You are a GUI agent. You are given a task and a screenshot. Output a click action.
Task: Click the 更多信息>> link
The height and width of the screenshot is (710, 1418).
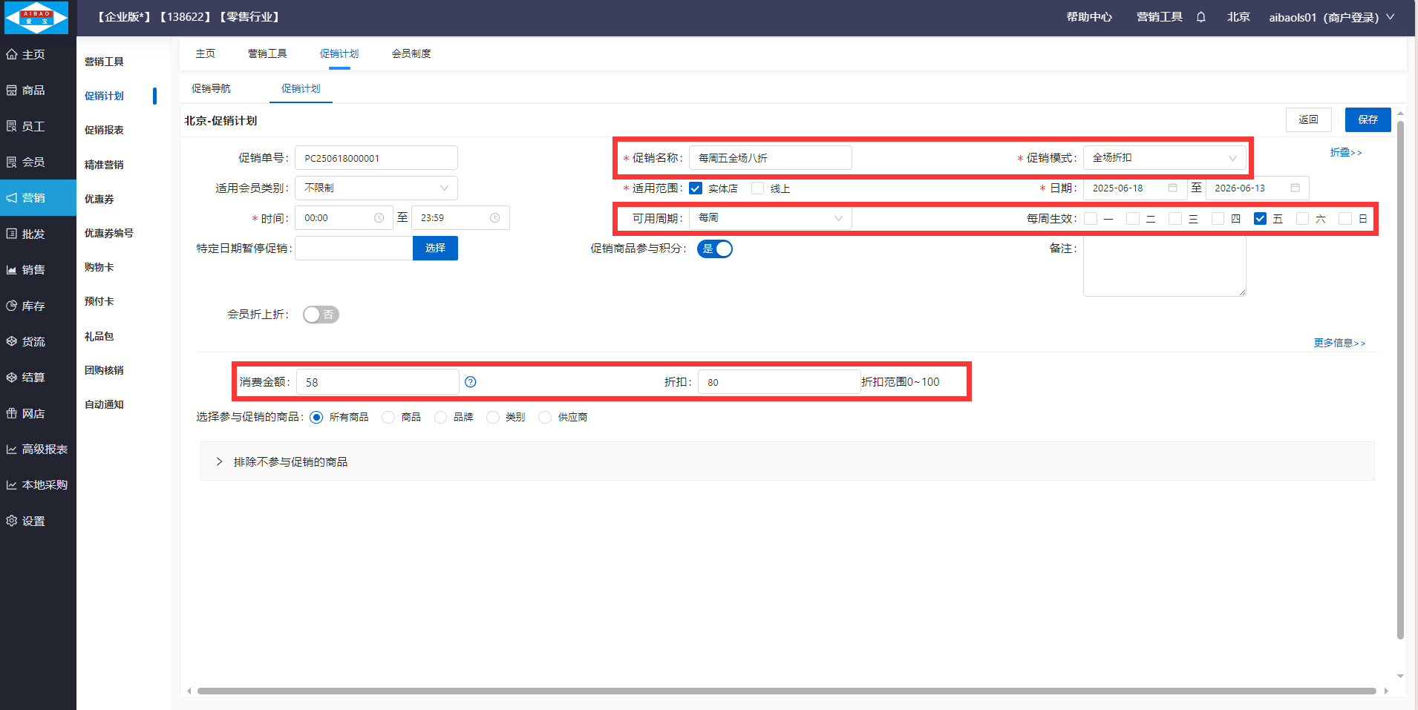pos(1339,343)
